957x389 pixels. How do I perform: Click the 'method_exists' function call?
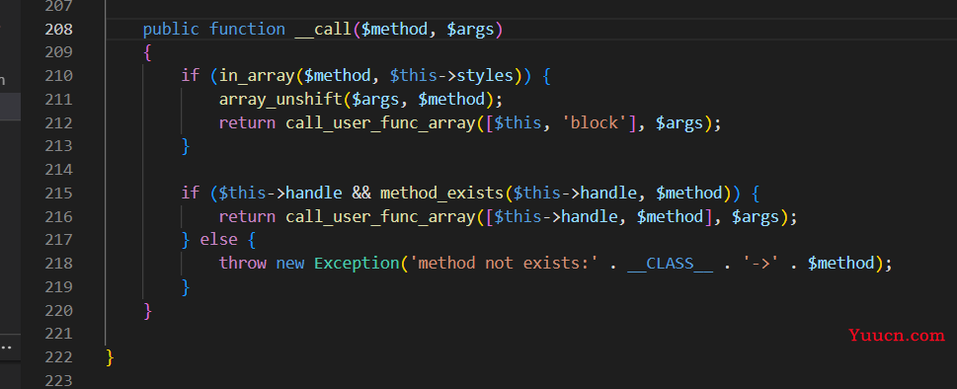[441, 194]
